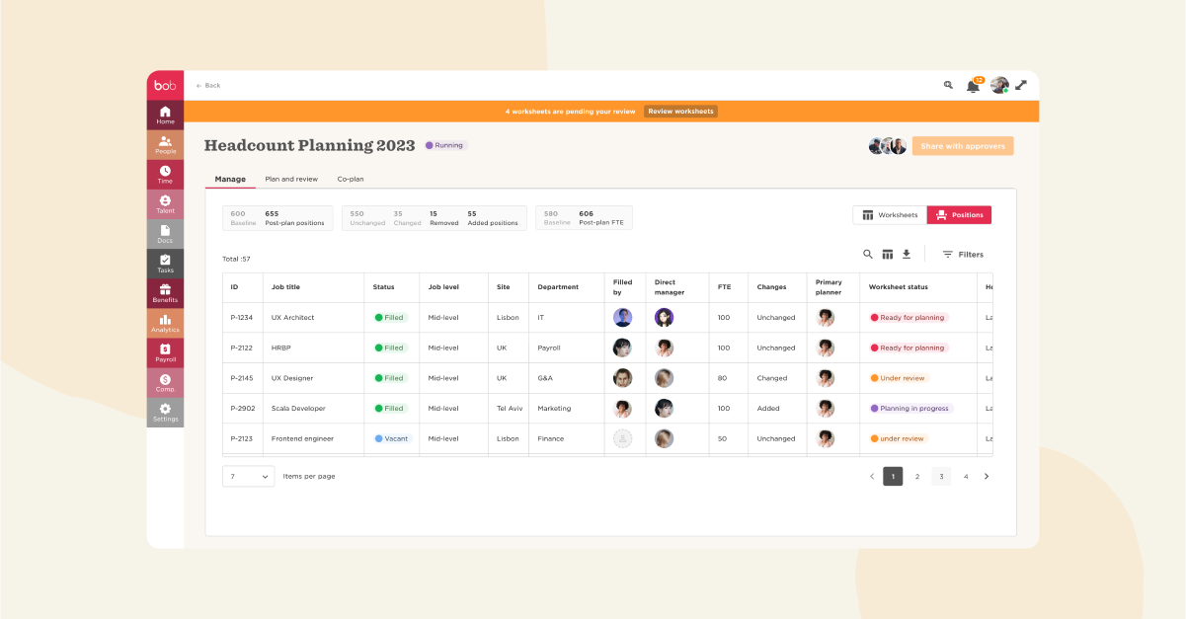The width and height of the screenshot is (1186, 619).
Task: Open the Comp. section in sidebar
Action: coord(165,382)
